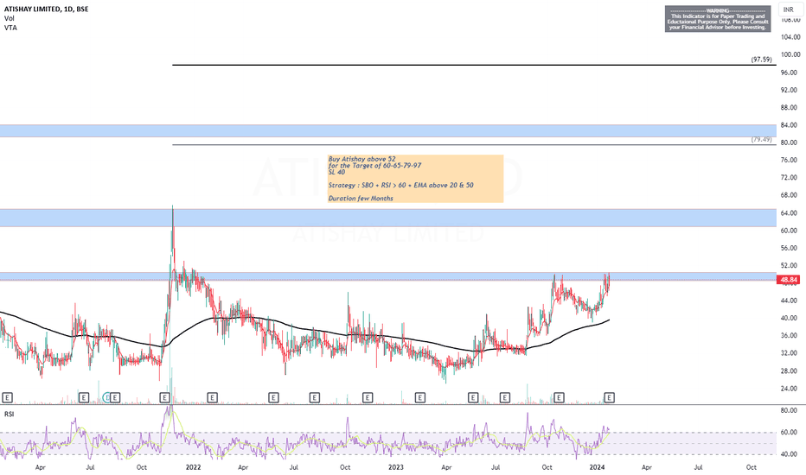Screen dimensions: 806x475
Task: Click the red 48.84 current price tag
Action: click(789, 280)
